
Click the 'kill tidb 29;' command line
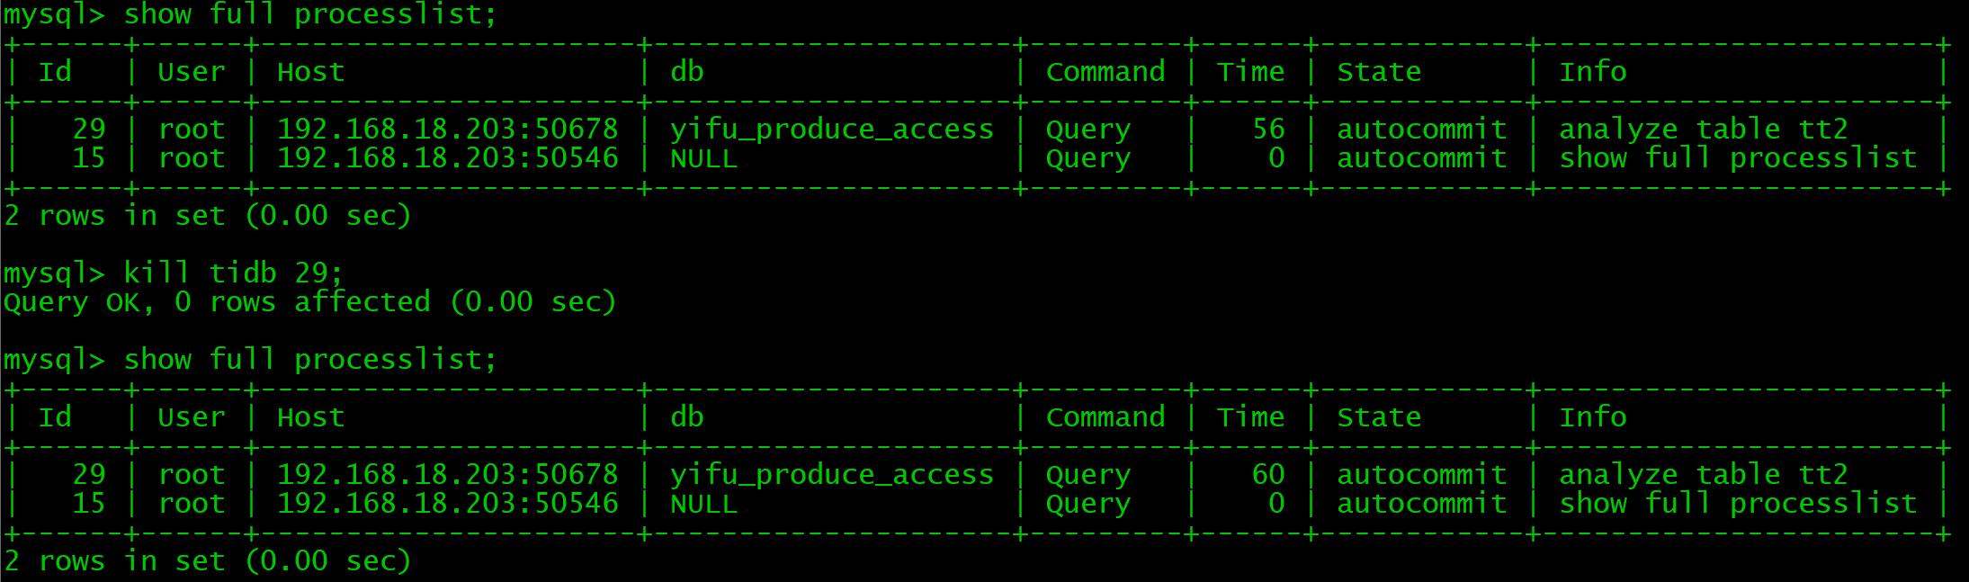click(232, 273)
